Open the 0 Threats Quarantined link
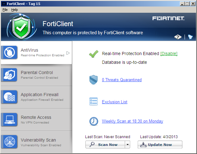Image resolution: width=197 pixels, height=154 pixels. (x=121, y=80)
